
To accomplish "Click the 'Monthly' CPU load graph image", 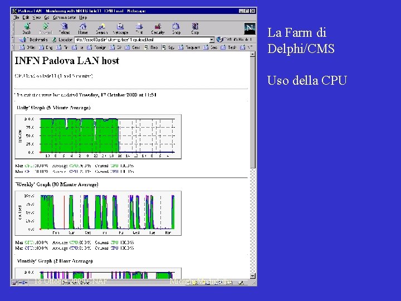I will click(x=98, y=273).
